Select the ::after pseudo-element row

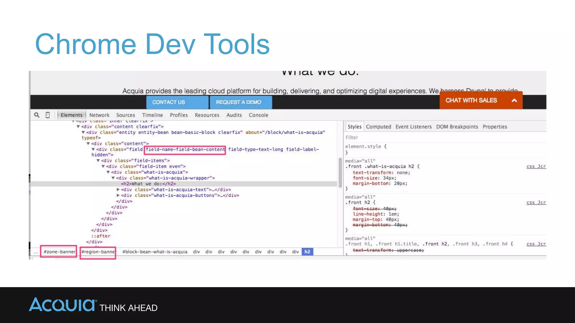[x=101, y=236]
